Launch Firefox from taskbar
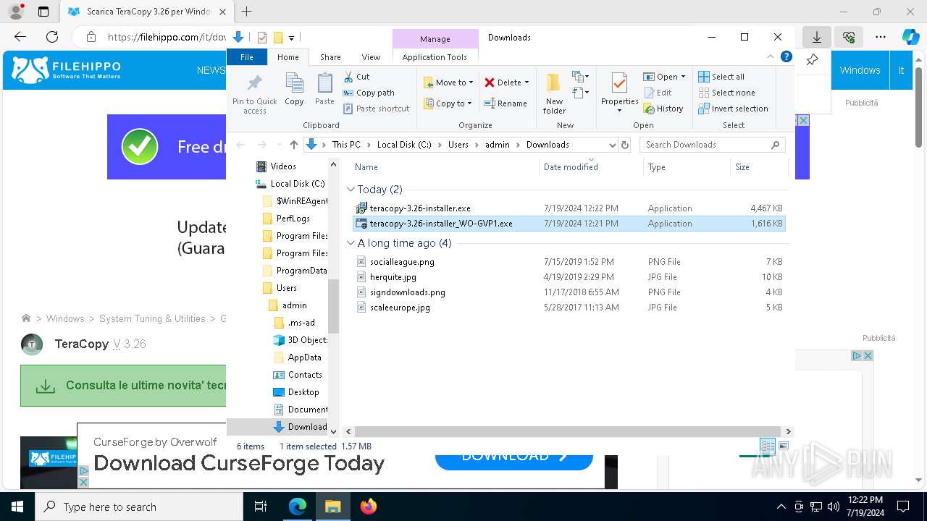927x521 pixels. 369,507
